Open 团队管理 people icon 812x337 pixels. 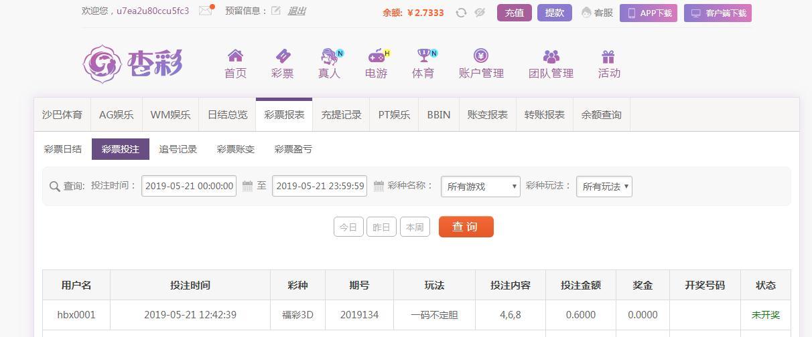(551, 56)
